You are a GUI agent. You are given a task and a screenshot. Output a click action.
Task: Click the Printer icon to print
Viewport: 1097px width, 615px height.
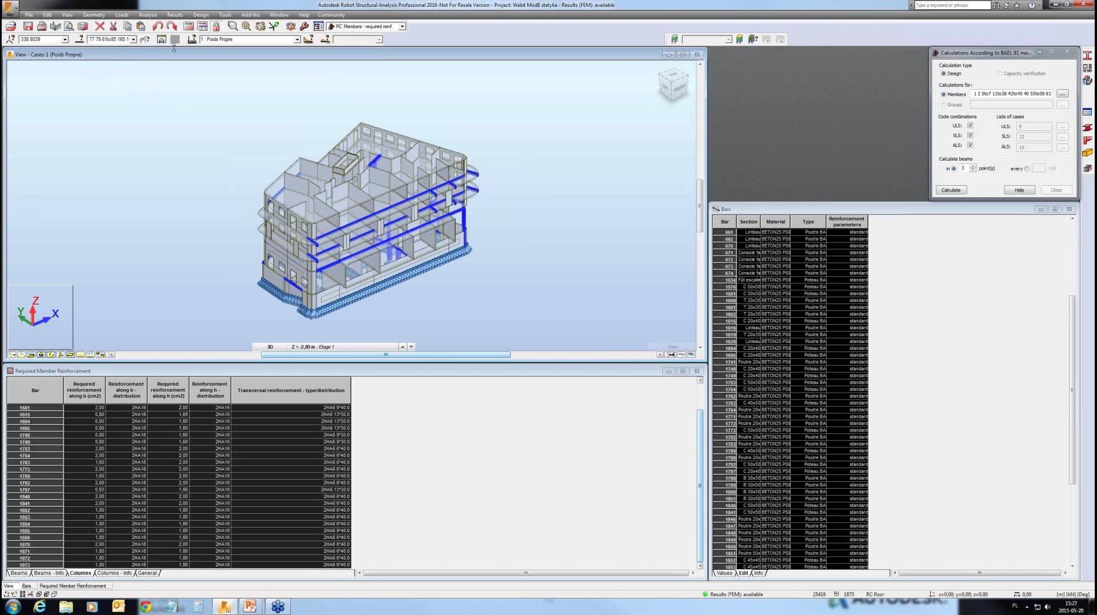[43, 26]
